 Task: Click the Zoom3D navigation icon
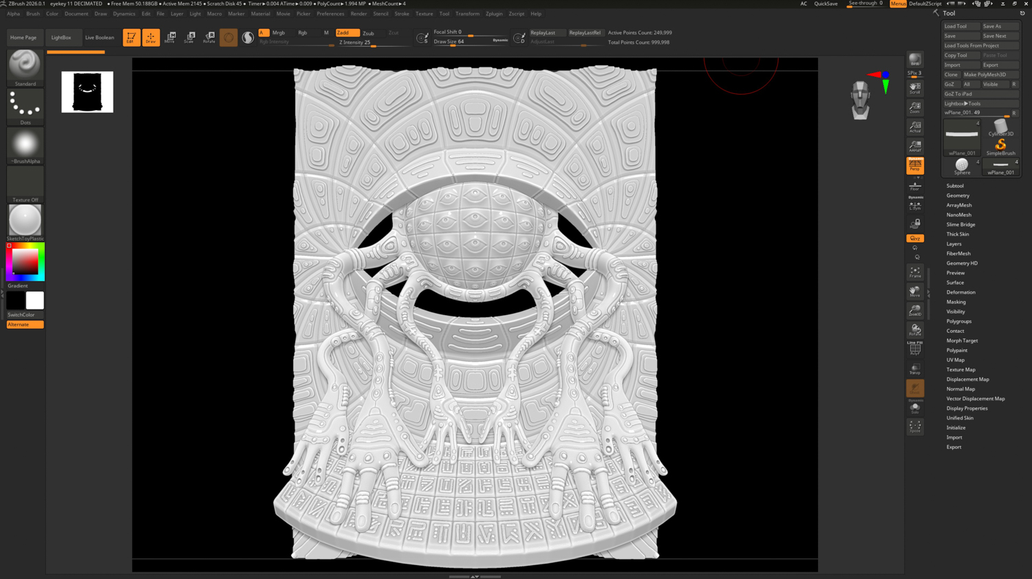coord(914,311)
